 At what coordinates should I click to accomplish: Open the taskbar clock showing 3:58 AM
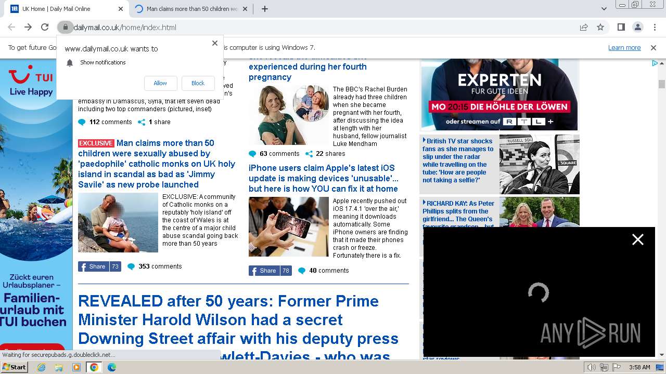coord(639,367)
